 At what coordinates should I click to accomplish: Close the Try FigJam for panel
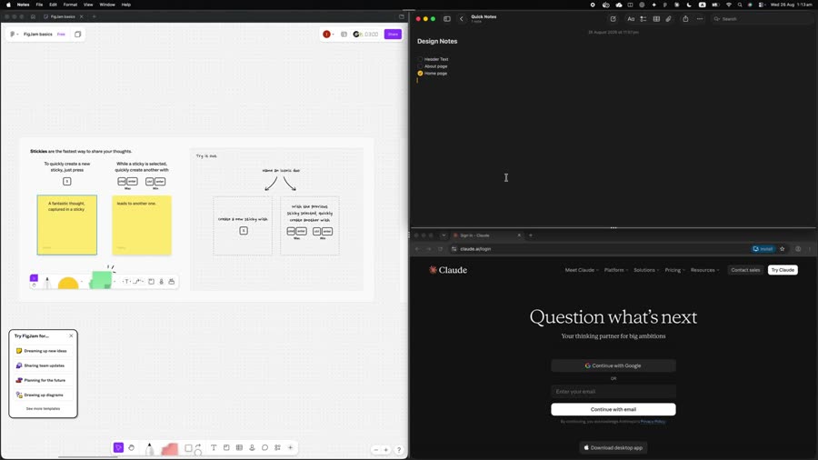point(71,335)
